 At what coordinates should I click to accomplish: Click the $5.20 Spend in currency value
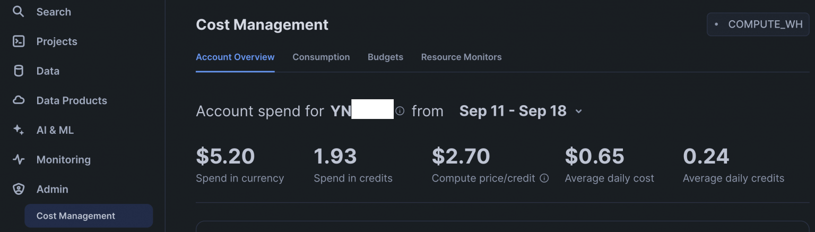click(x=226, y=156)
